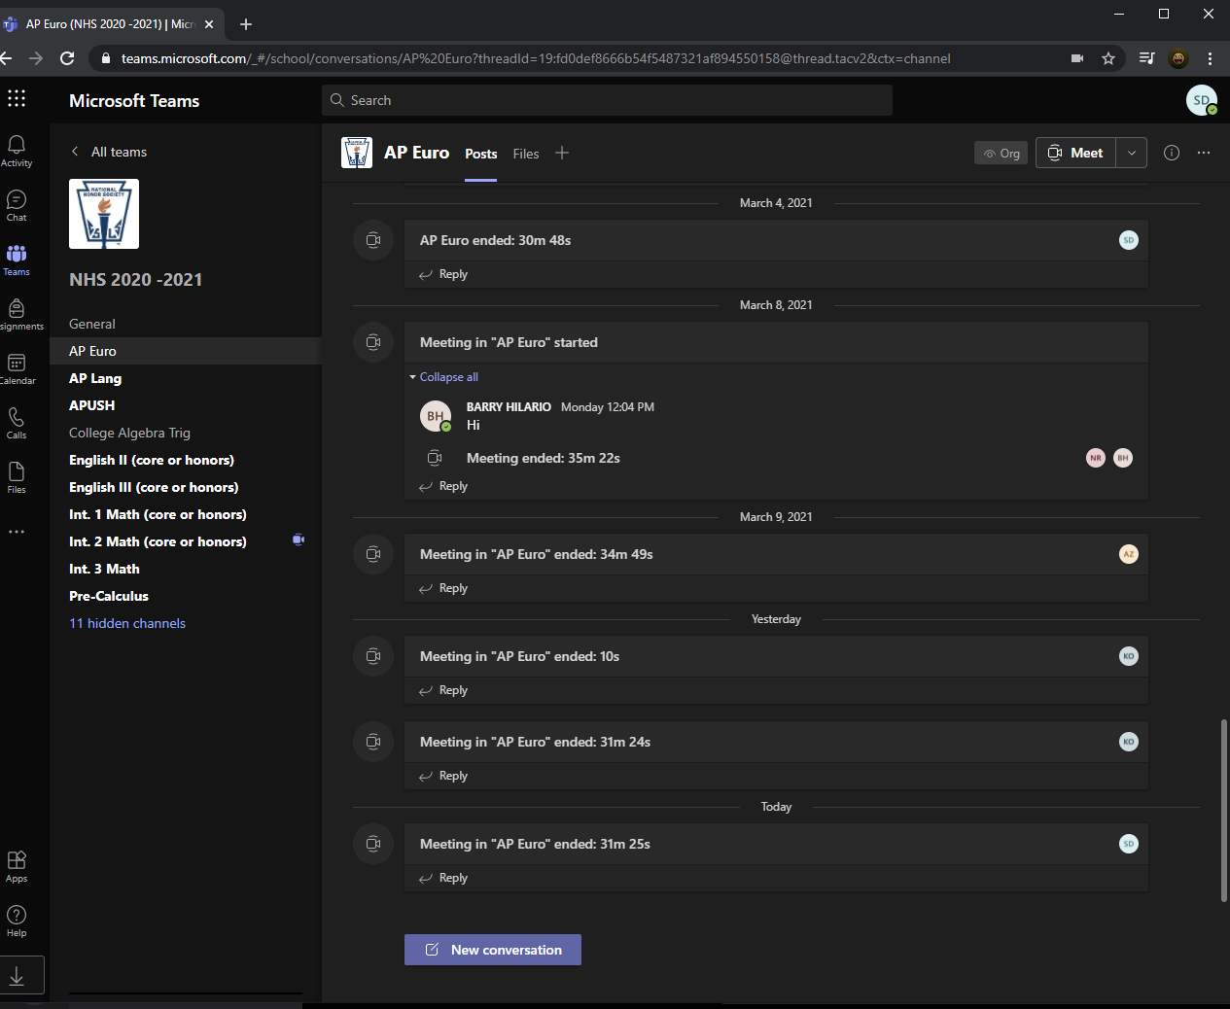The width and height of the screenshot is (1230, 1009).
Task: Show channel info icon next to Meet
Action: click(x=1172, y=153)
